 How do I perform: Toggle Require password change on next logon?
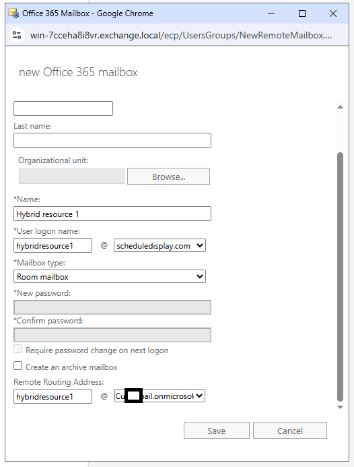click(x=18, y=349)
